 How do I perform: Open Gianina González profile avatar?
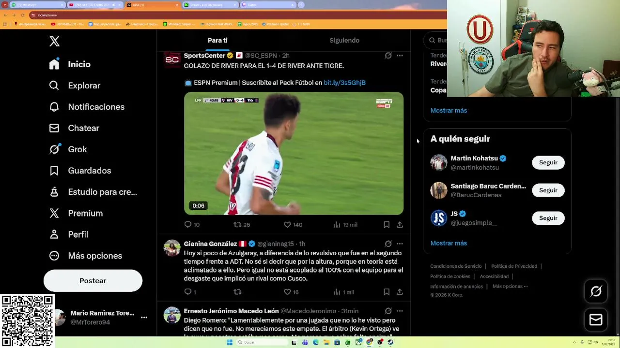172,248
